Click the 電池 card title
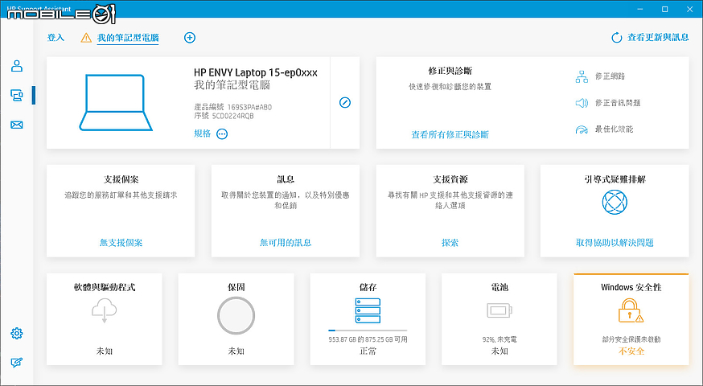This screenshot has height=386, width=703. coord(499,287)
